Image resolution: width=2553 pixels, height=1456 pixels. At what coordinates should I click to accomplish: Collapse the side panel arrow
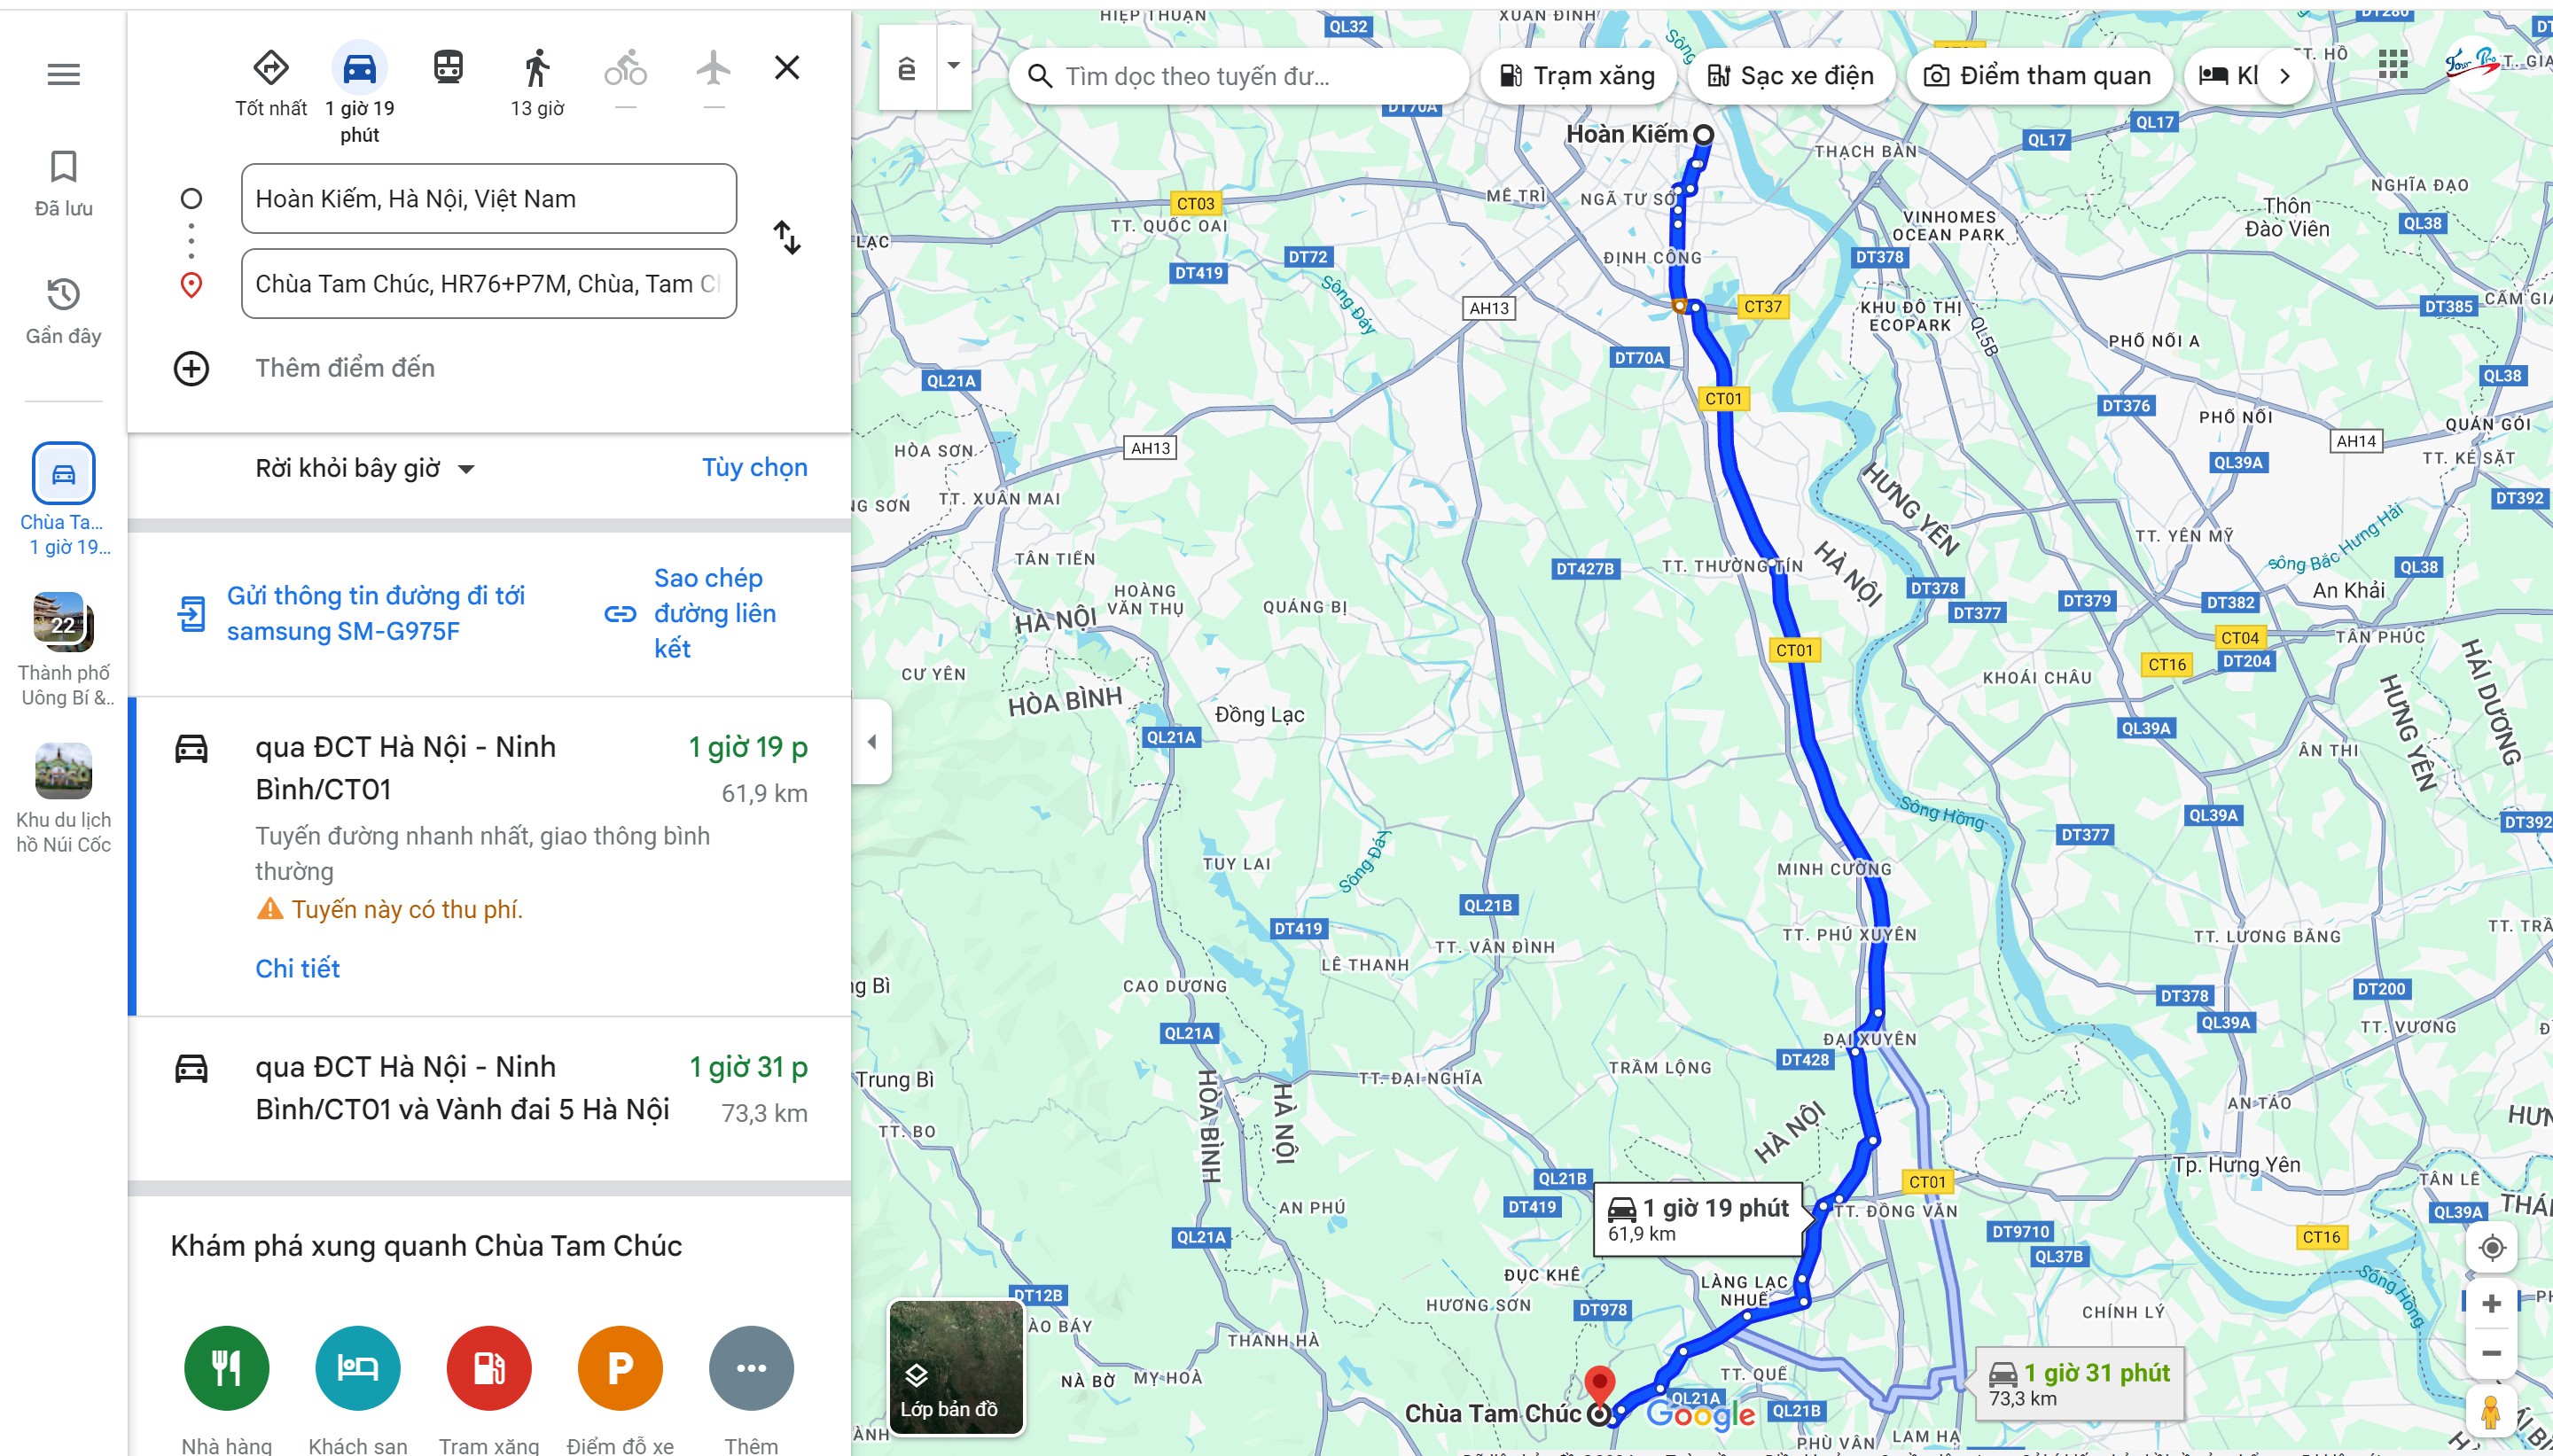pyautogui.click(x=871, y=741)
